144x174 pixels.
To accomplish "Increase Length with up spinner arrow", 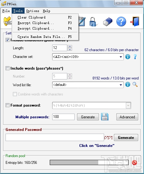I will click(70, 46).
